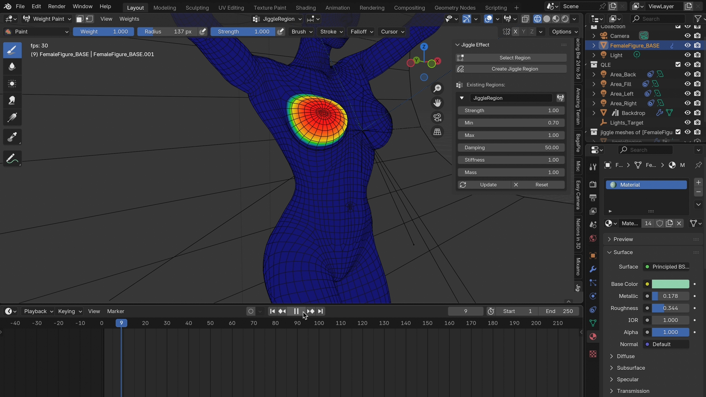Jump to end frame button
This screenshot has width=706, height=397.
(321, 311)
